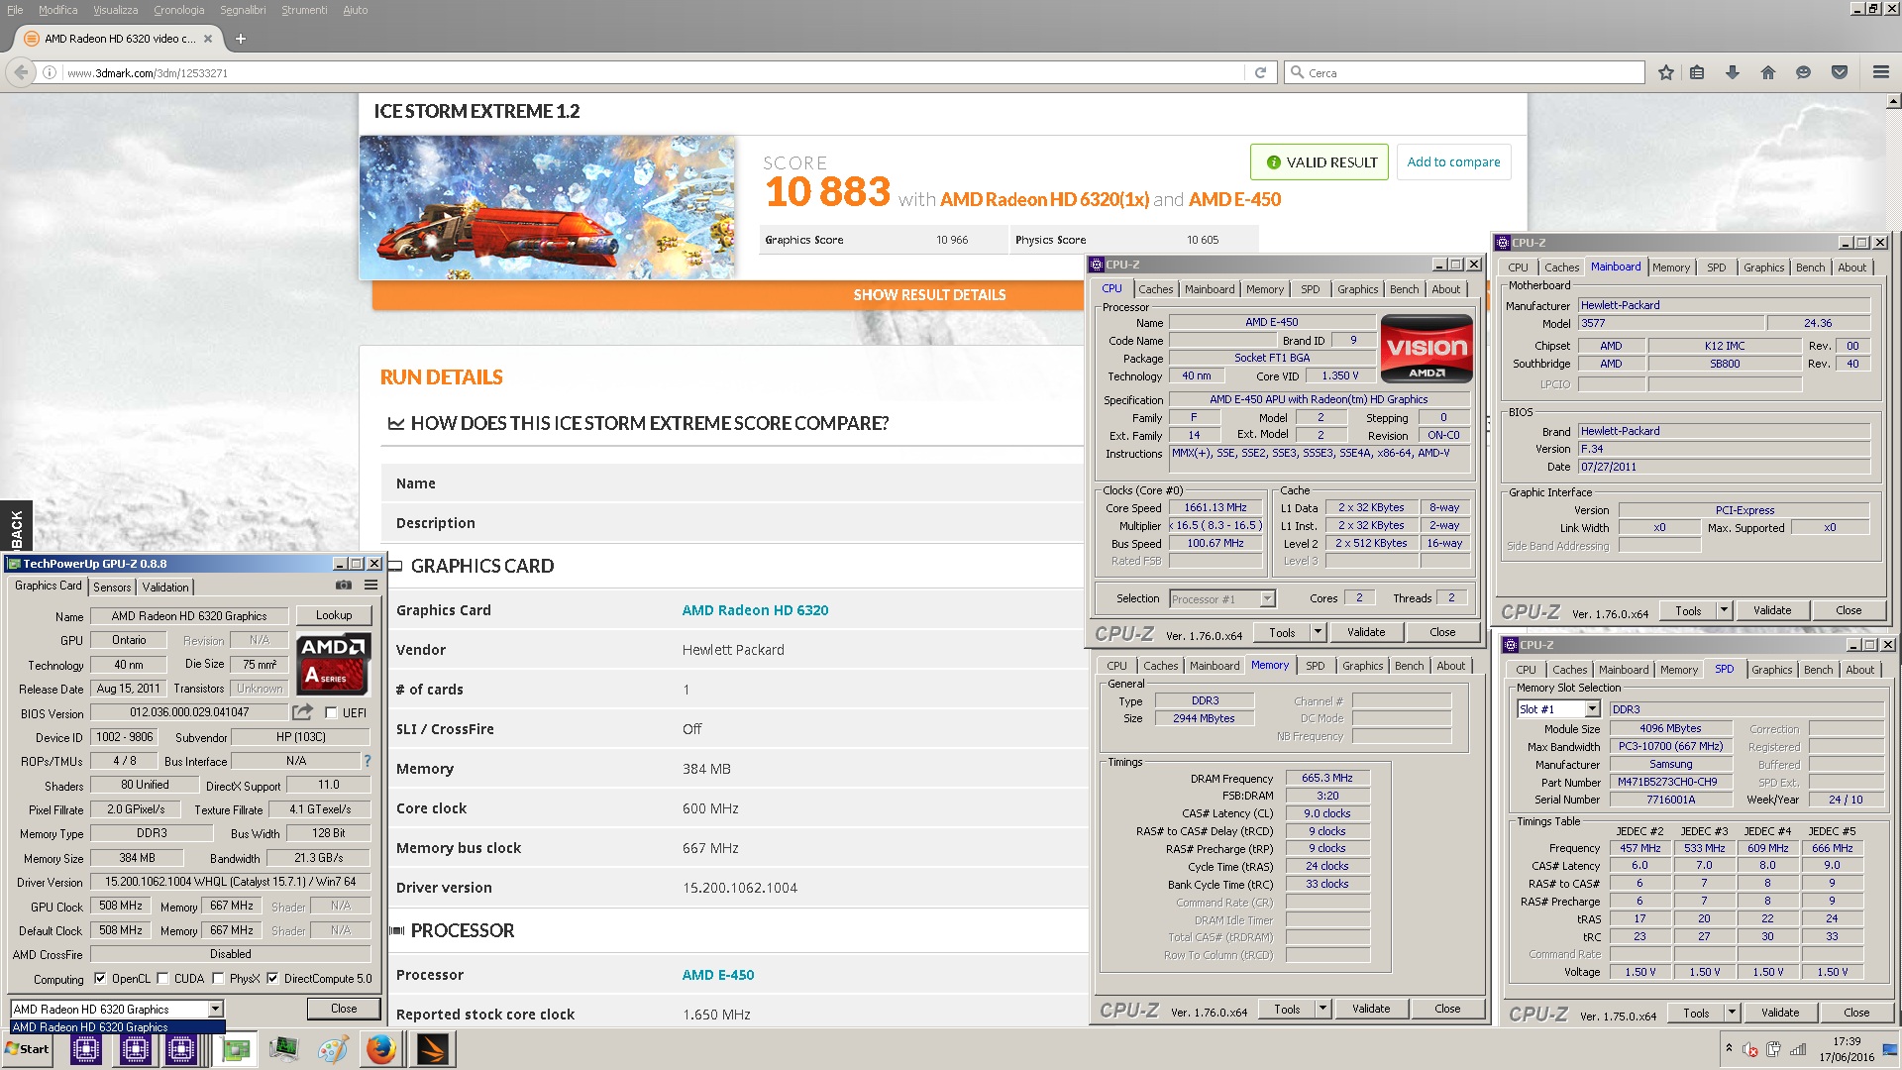Image resolution: width=1902 pixels, height=1070 pixels.
Task: Click the VALID RESULT badge
Action: [x=1321, y=161]
